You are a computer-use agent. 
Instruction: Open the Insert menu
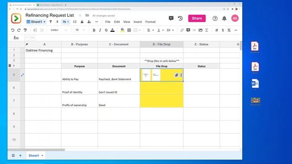click(x=138, y=22)
